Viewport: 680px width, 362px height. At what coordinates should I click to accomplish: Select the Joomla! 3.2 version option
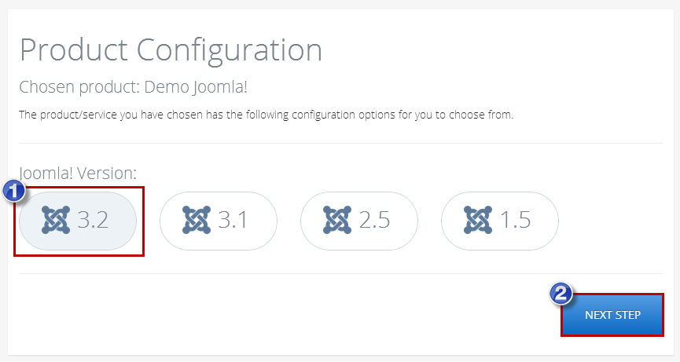pyautogui.click(x=78, y=221)
